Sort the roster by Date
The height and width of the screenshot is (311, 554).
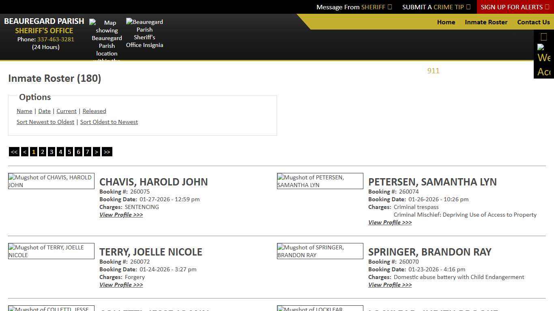(x=44, y=111)
